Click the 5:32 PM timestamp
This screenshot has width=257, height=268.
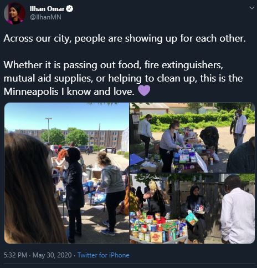[x=16, y=255]
